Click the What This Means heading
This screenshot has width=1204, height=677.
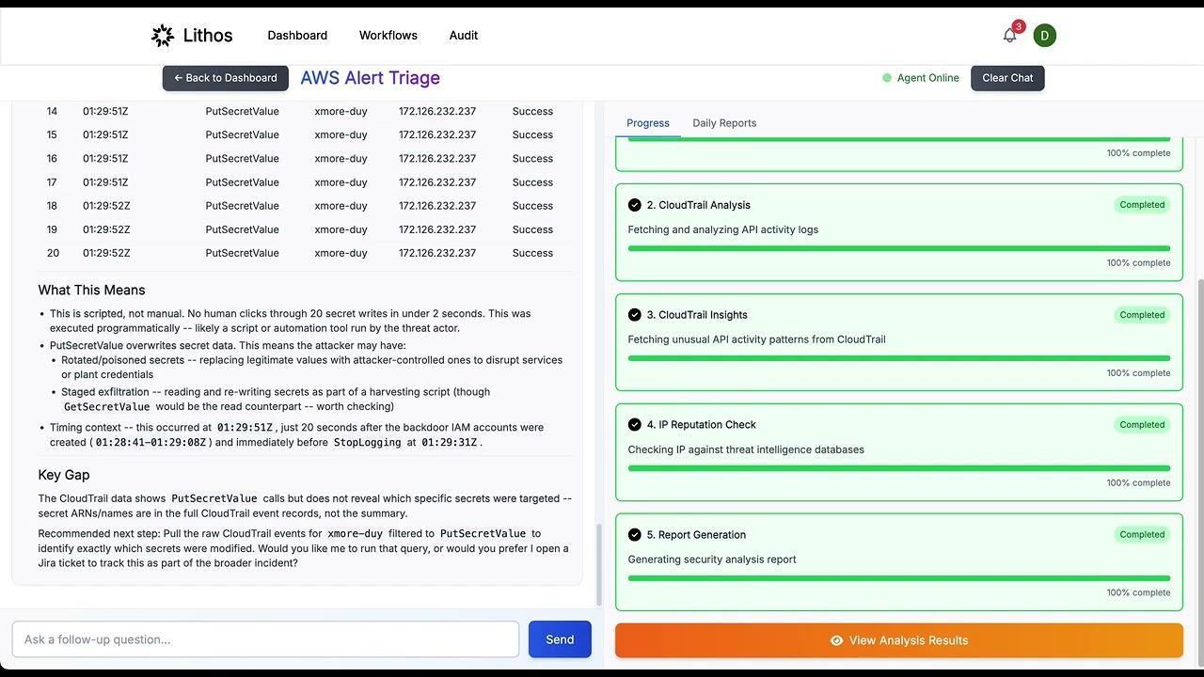point(91,290)
